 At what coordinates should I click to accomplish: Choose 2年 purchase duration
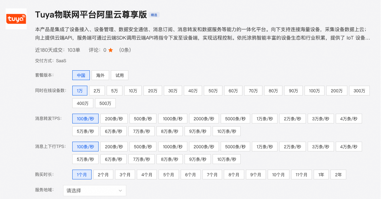(338, 175)
